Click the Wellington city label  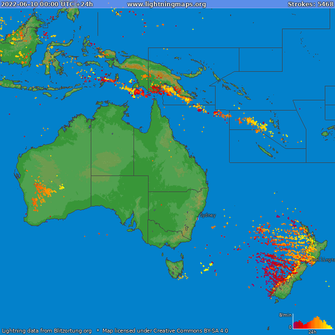(324, 260)
